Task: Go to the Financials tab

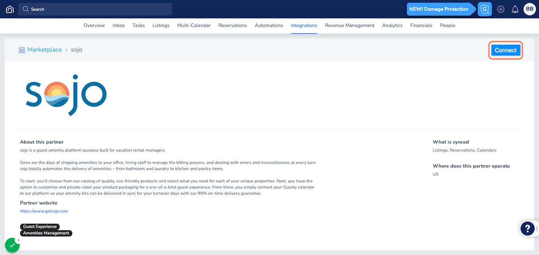Action: pyautogui.click(x=421, y=26)
